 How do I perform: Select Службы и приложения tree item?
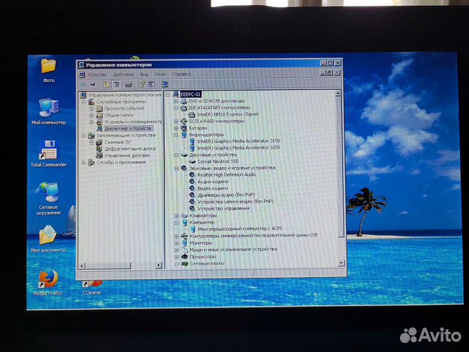click(x=121, y=162)
